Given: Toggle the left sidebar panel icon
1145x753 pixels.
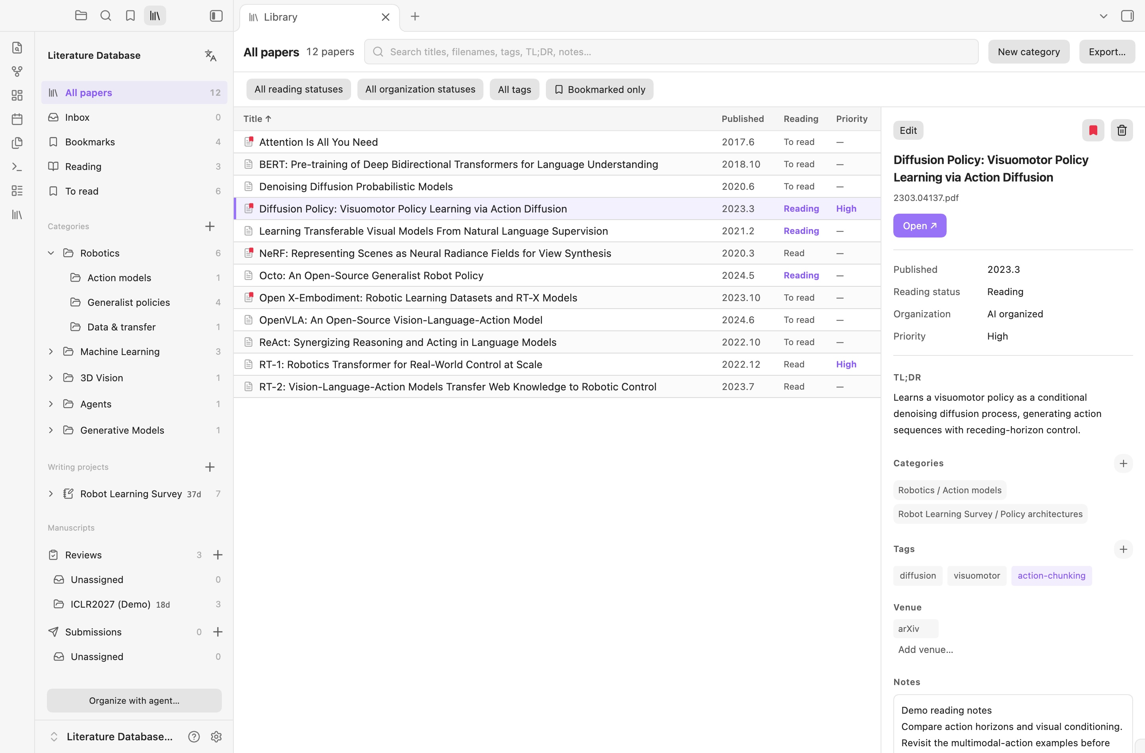Looking at the screenshot, I should [x=216, y=16].
